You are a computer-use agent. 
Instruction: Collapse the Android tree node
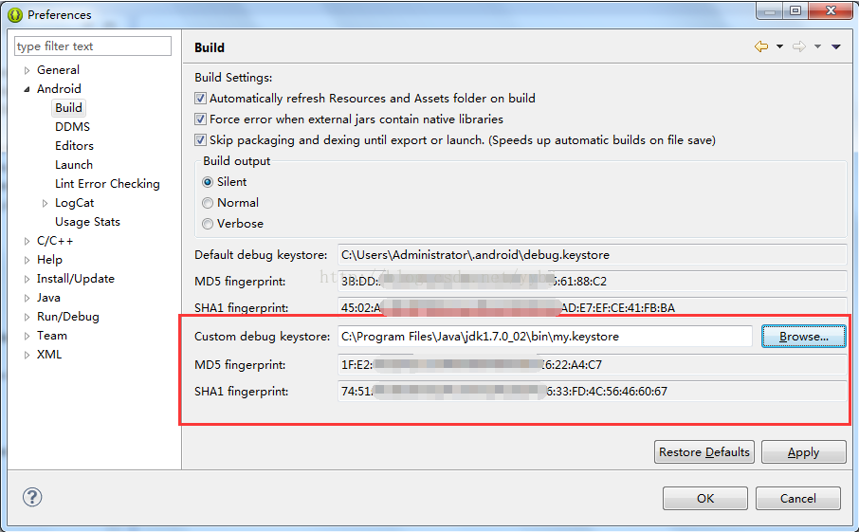coord(27,89)
